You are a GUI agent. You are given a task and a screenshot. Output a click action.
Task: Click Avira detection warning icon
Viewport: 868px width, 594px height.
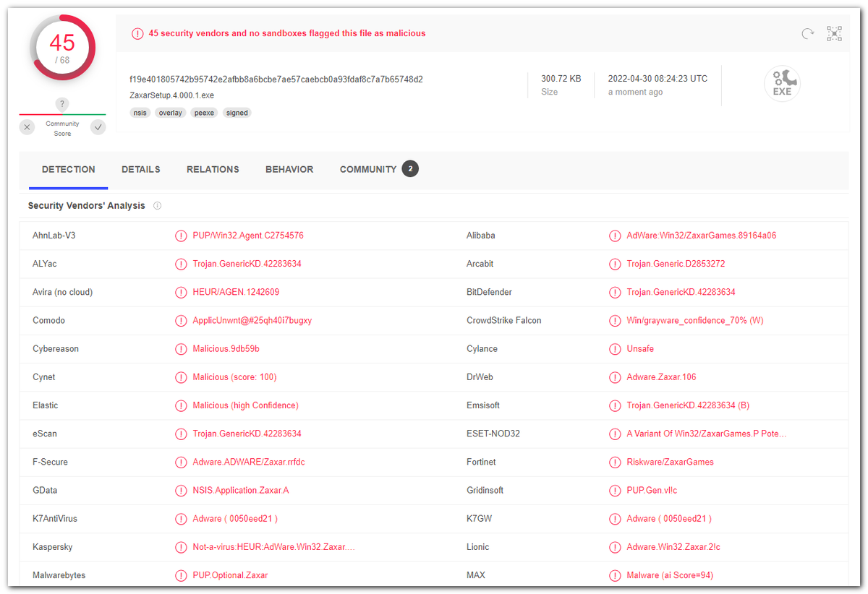click(181, 292)
